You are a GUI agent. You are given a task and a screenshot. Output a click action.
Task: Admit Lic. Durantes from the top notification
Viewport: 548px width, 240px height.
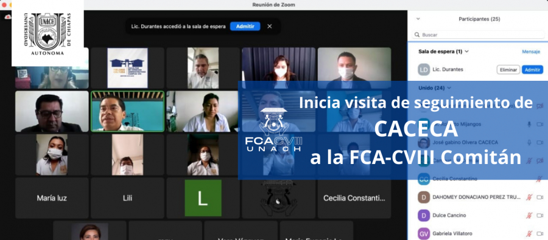[x=245, y=26]
